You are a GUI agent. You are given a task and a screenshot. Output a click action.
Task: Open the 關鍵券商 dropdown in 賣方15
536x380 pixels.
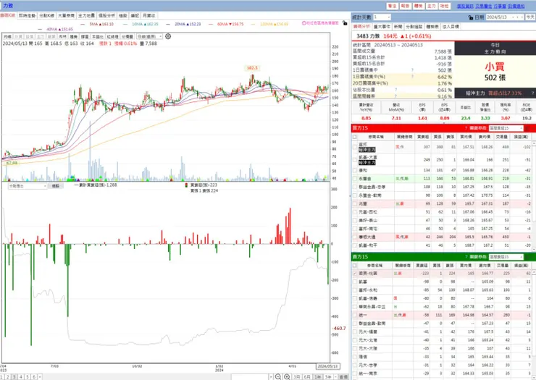tap(506, 257)
